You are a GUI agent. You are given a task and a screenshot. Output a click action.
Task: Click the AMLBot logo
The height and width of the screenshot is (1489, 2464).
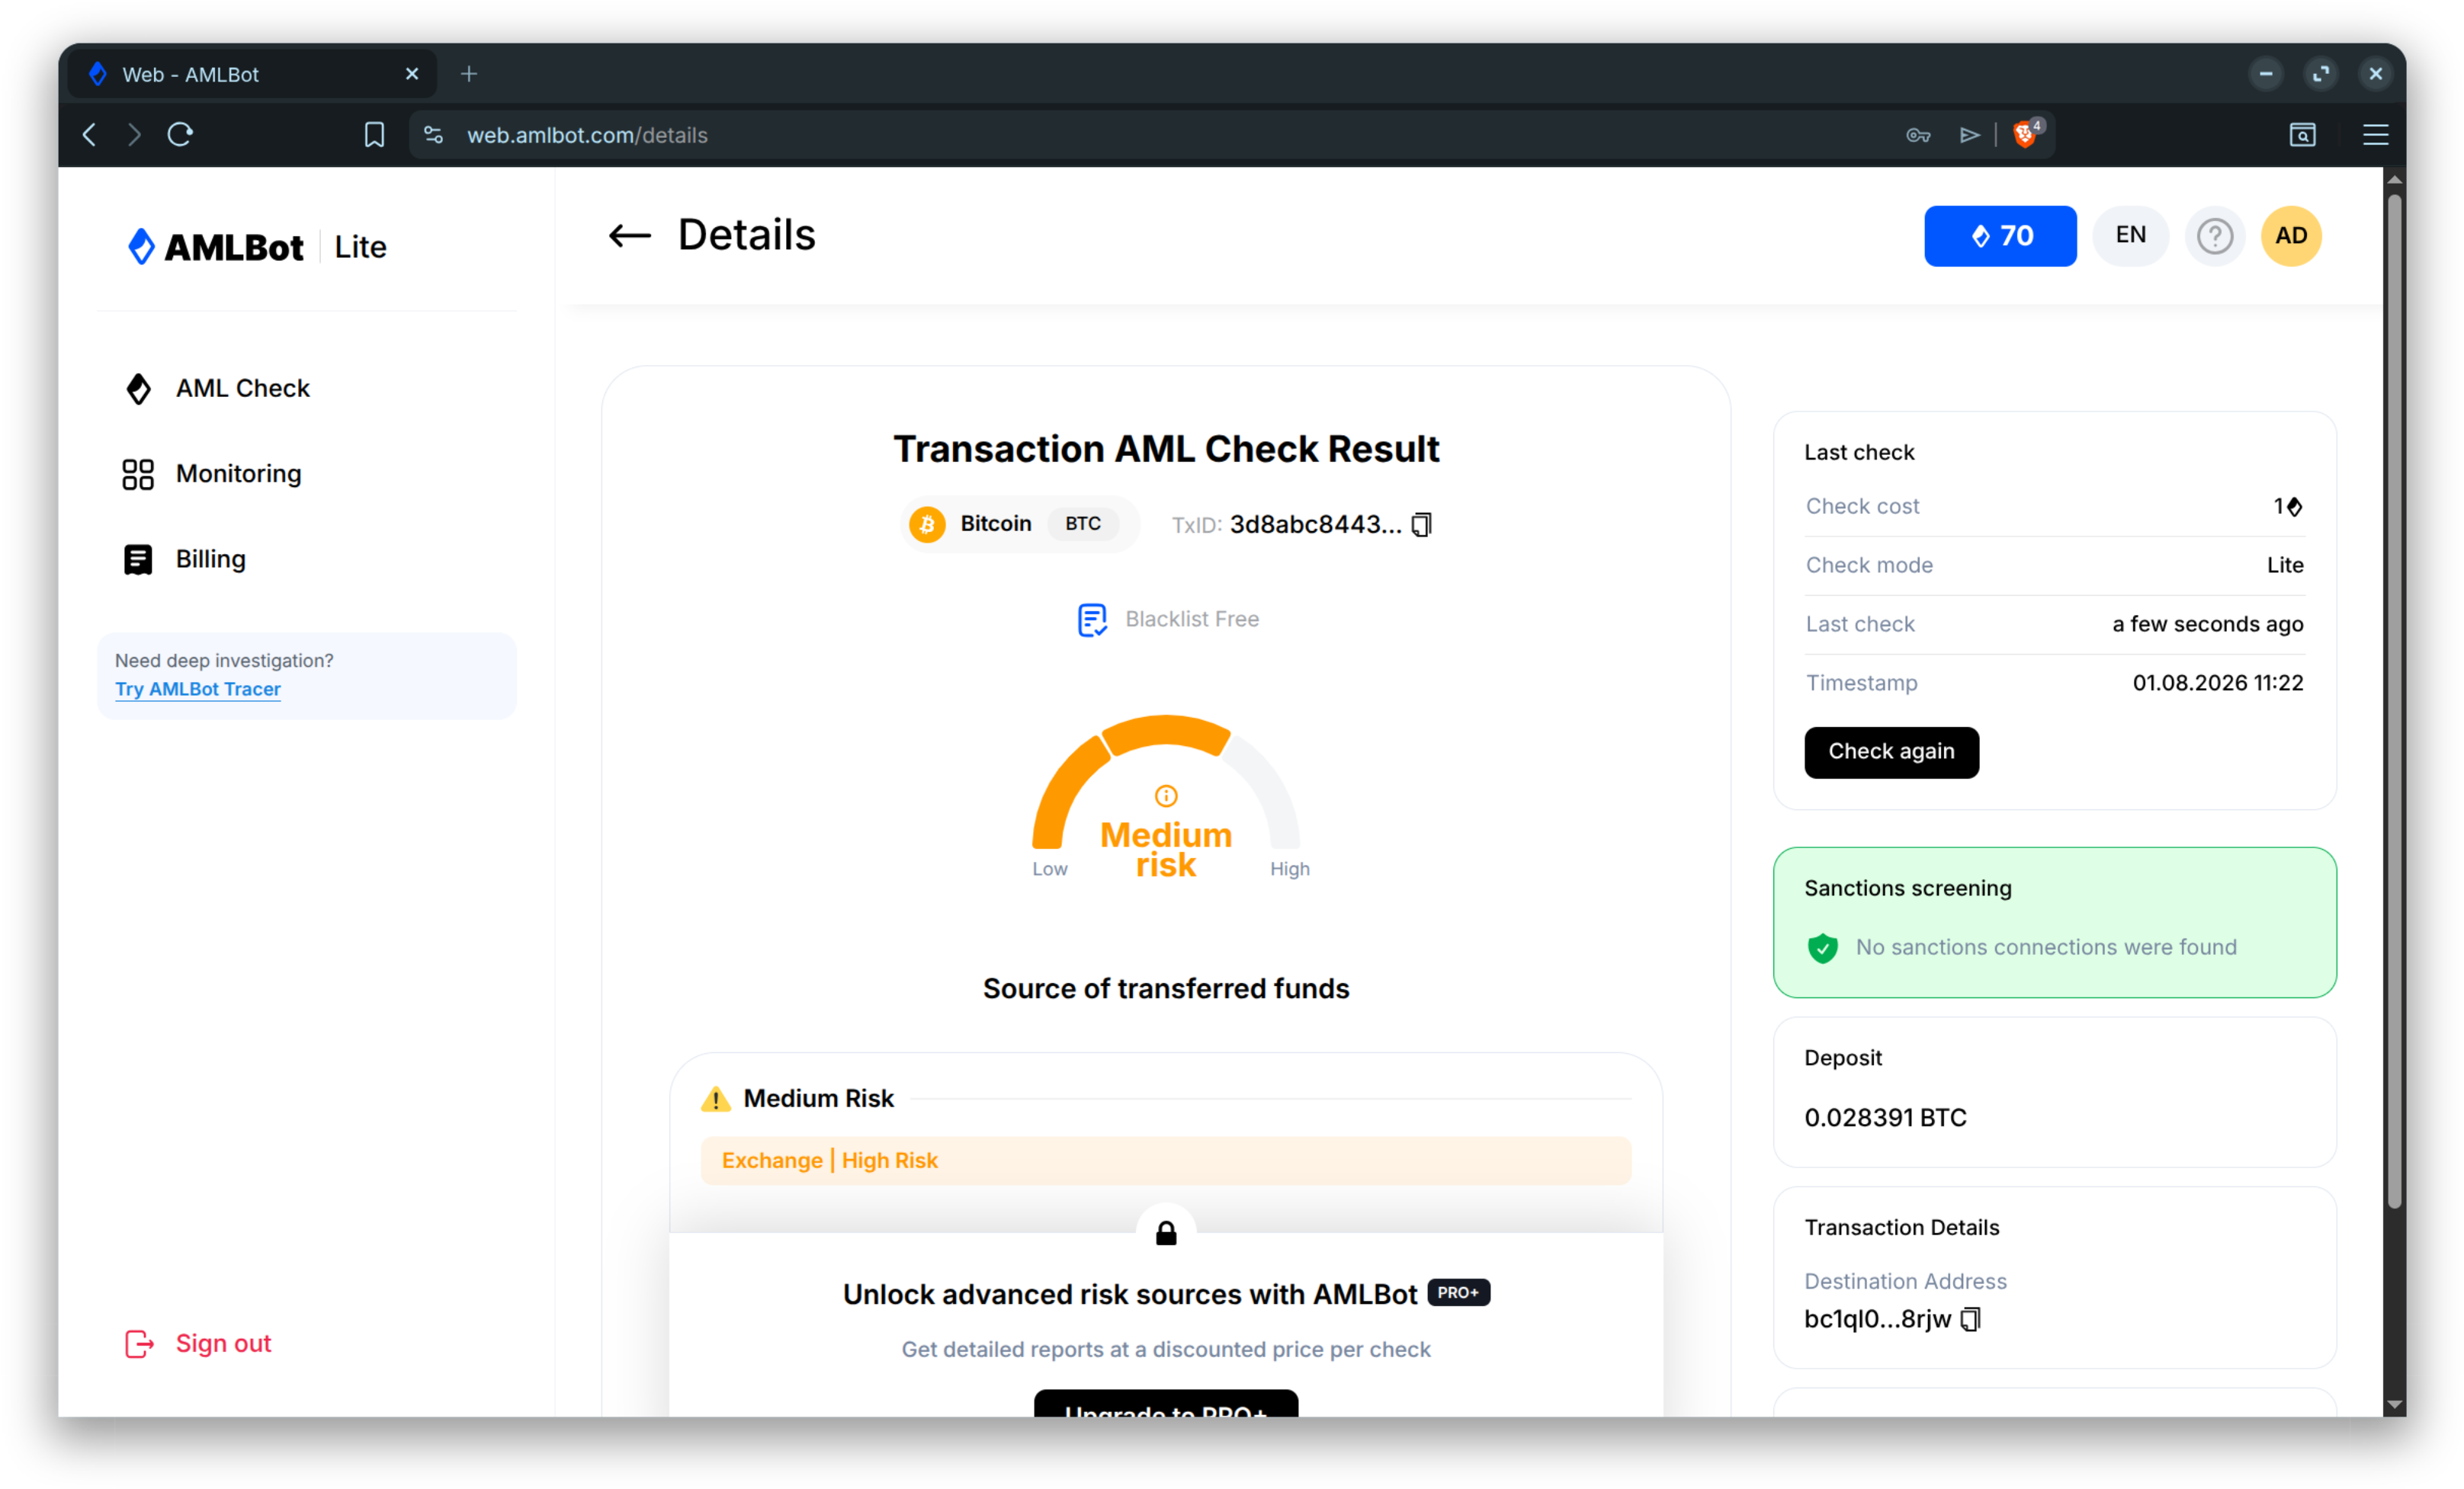[x=215, y=247]
